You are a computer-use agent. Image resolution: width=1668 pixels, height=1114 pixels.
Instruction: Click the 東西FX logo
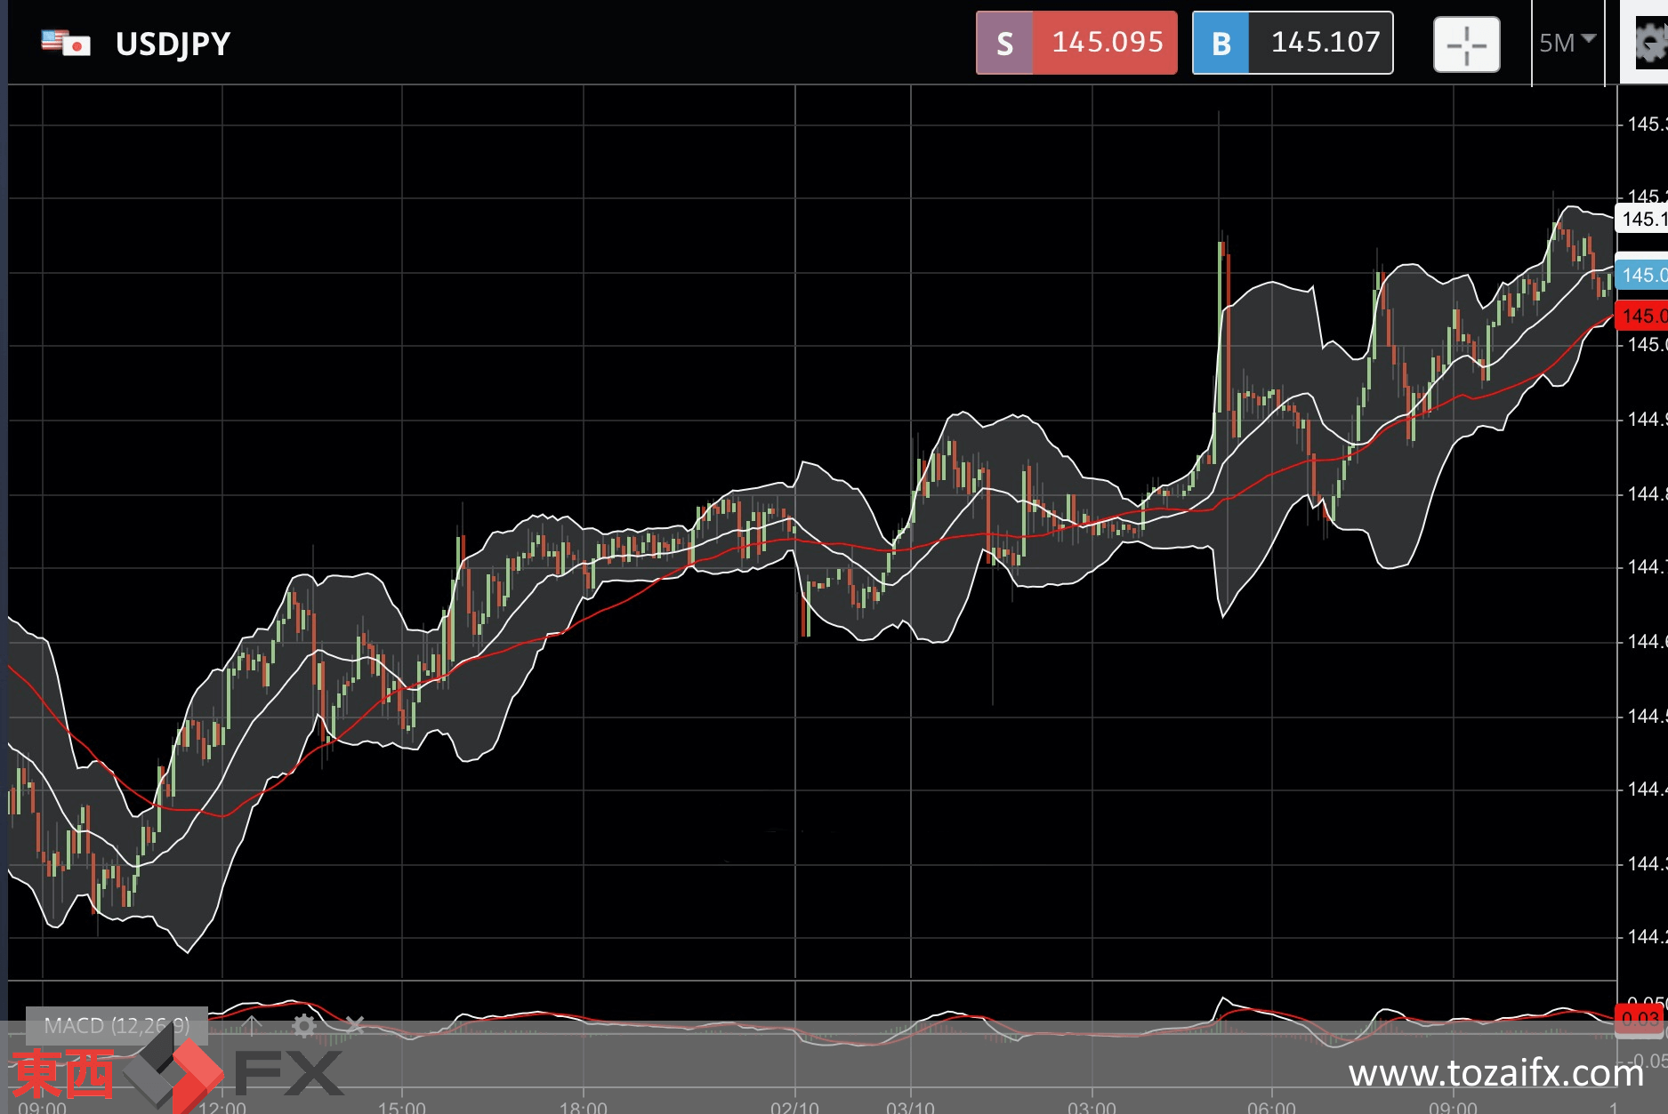click(x=177, y=1074)
